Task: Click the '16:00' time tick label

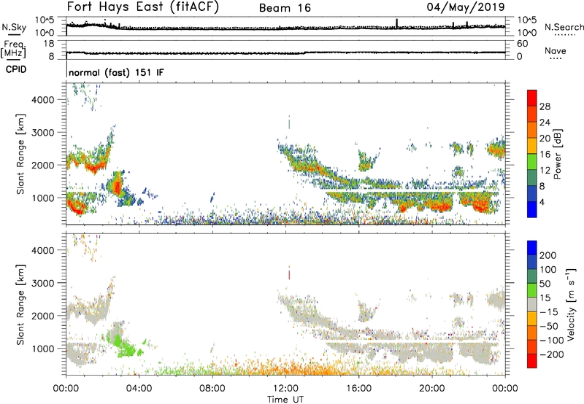Action: click(358, 389)
